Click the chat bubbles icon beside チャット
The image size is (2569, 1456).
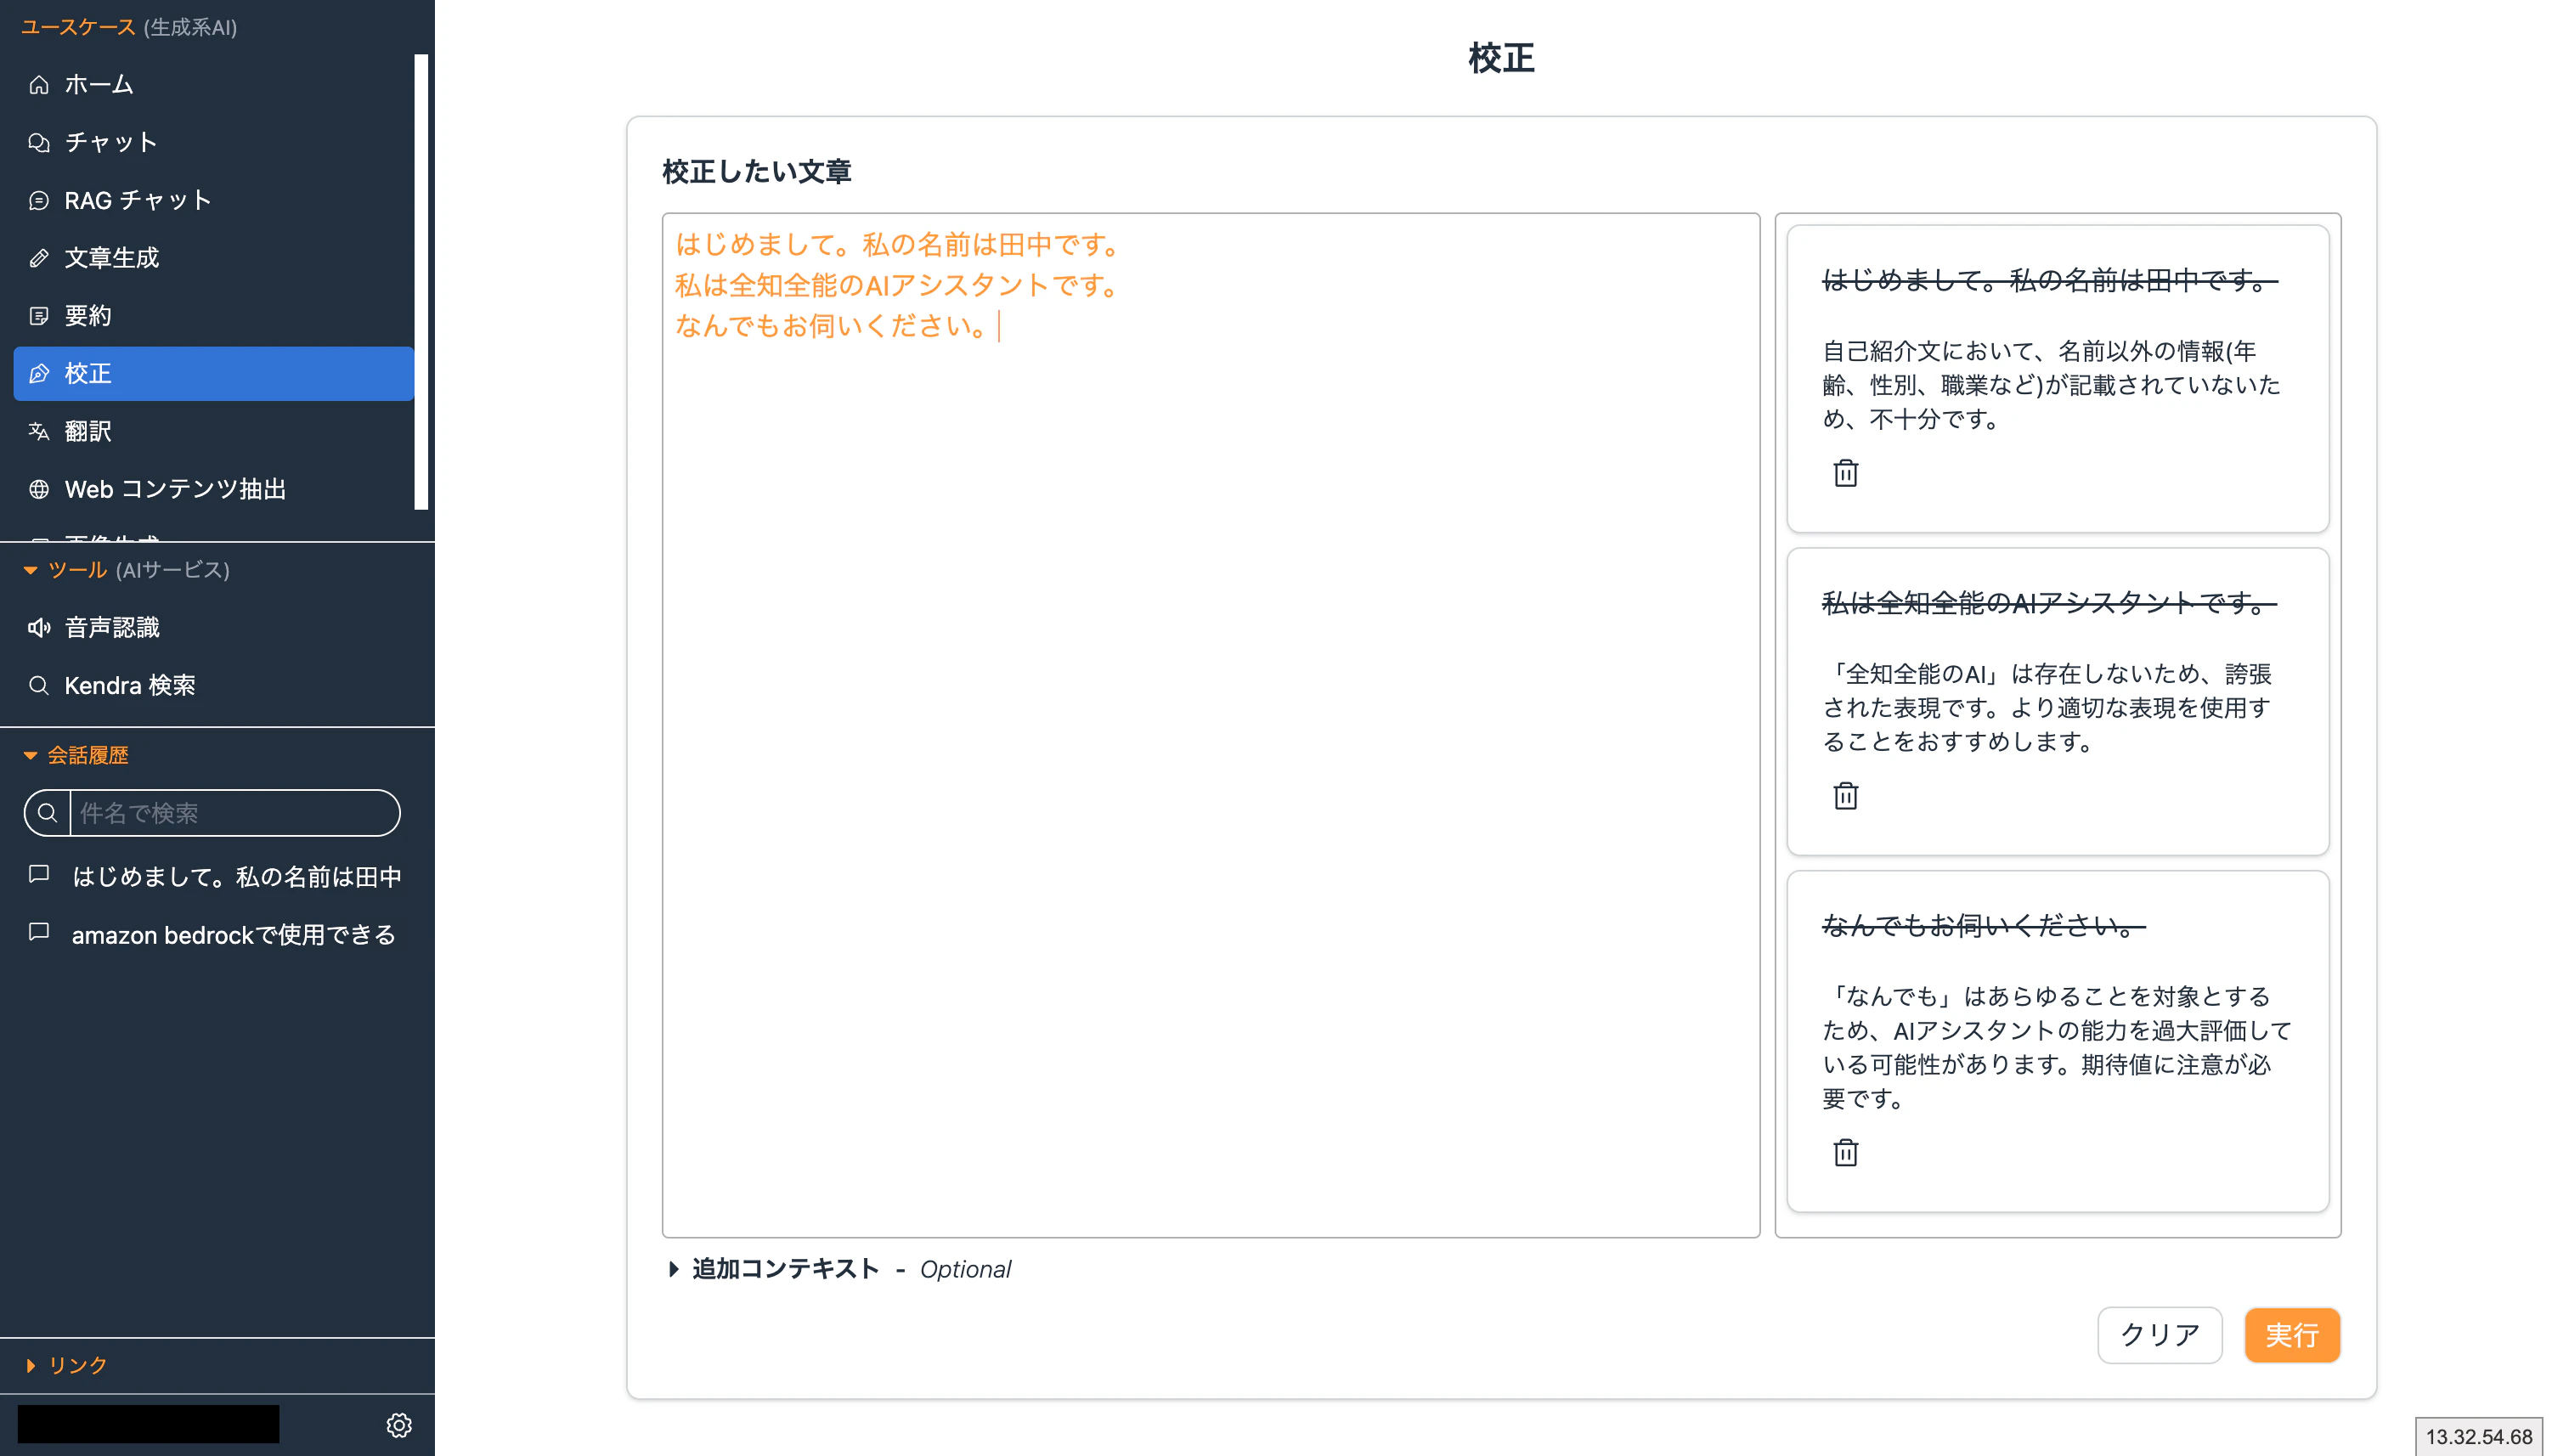pyautogui.click(x=39, y=143)
